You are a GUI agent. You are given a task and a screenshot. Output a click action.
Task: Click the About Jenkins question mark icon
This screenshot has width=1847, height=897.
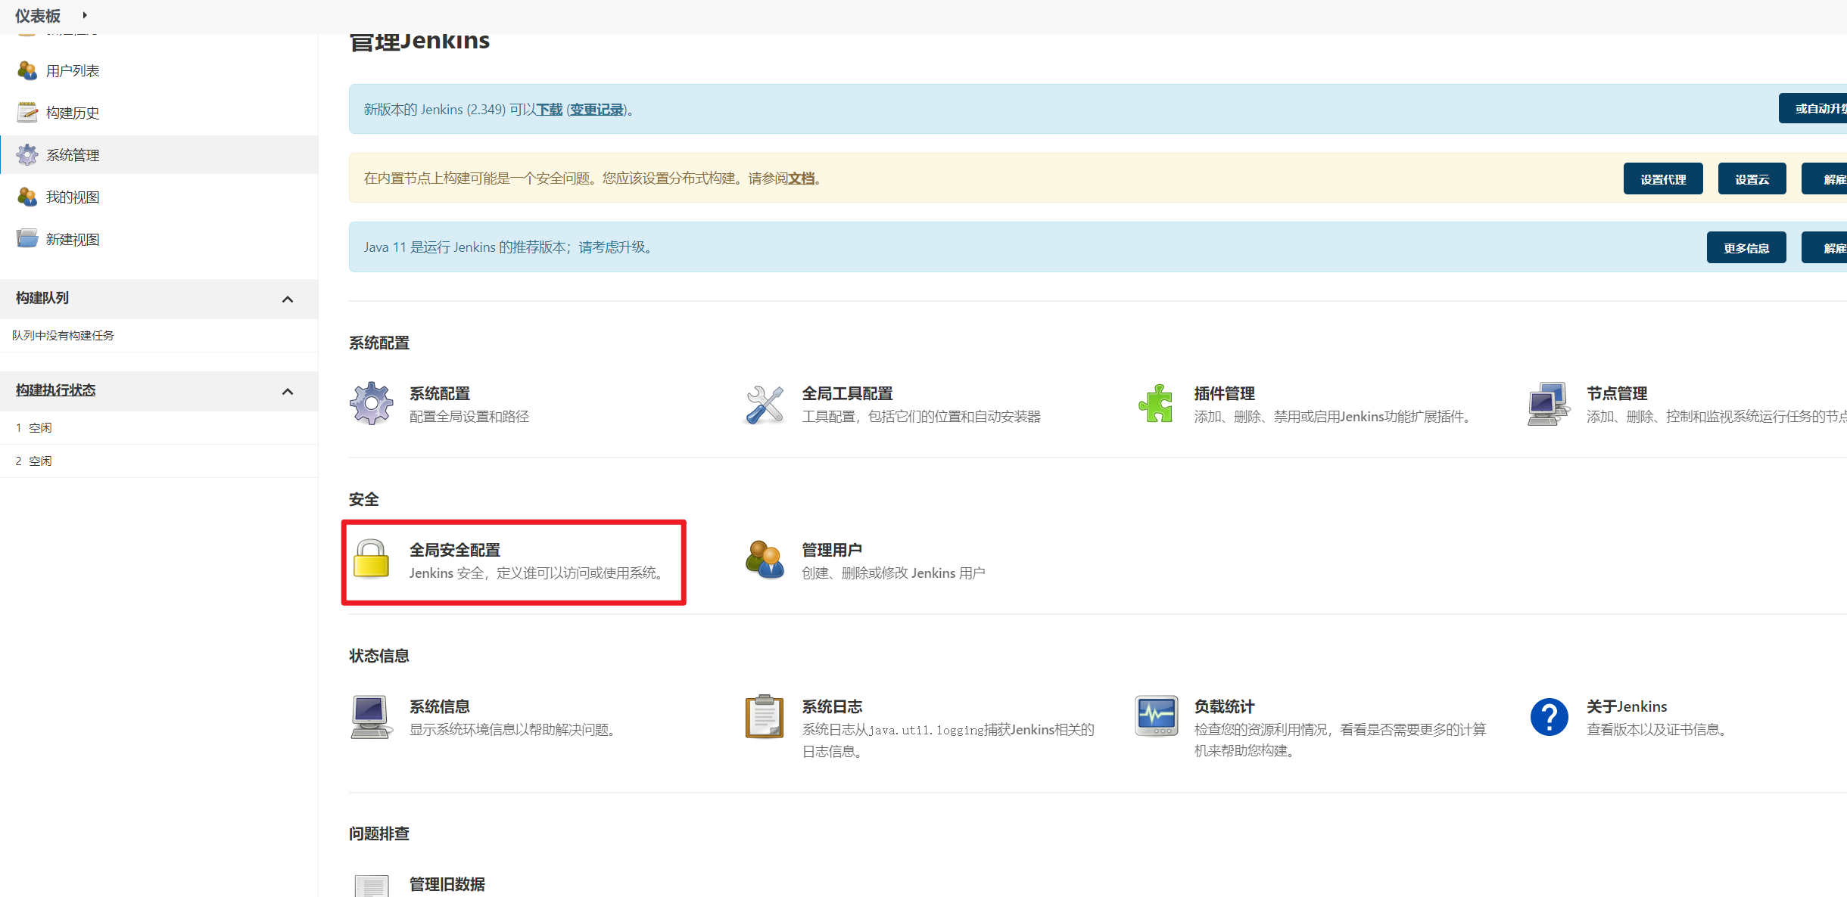click(1548, 716)
